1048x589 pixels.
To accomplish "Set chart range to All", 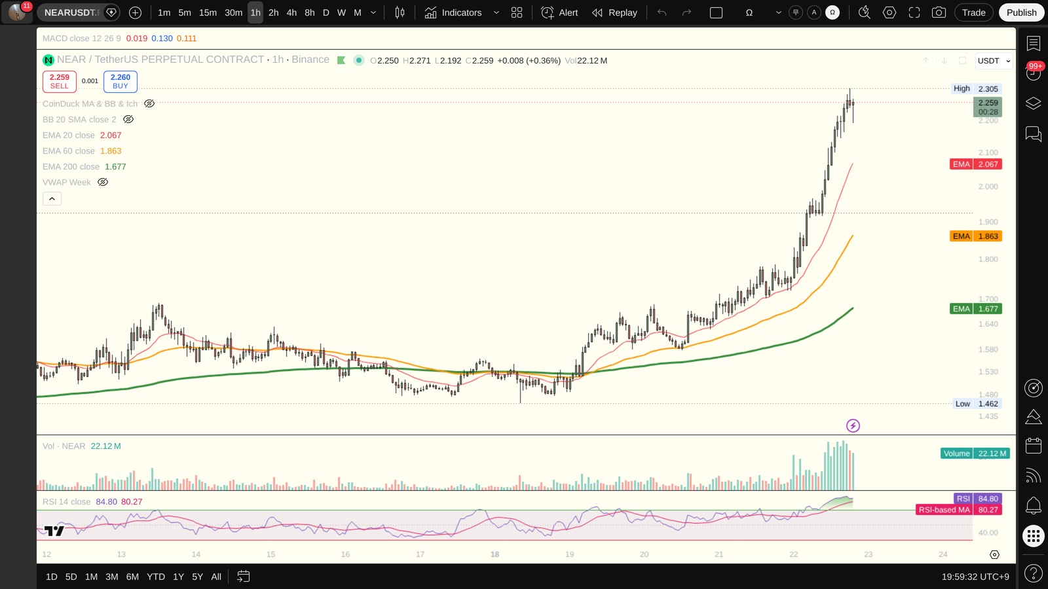I will coord(216,577).
